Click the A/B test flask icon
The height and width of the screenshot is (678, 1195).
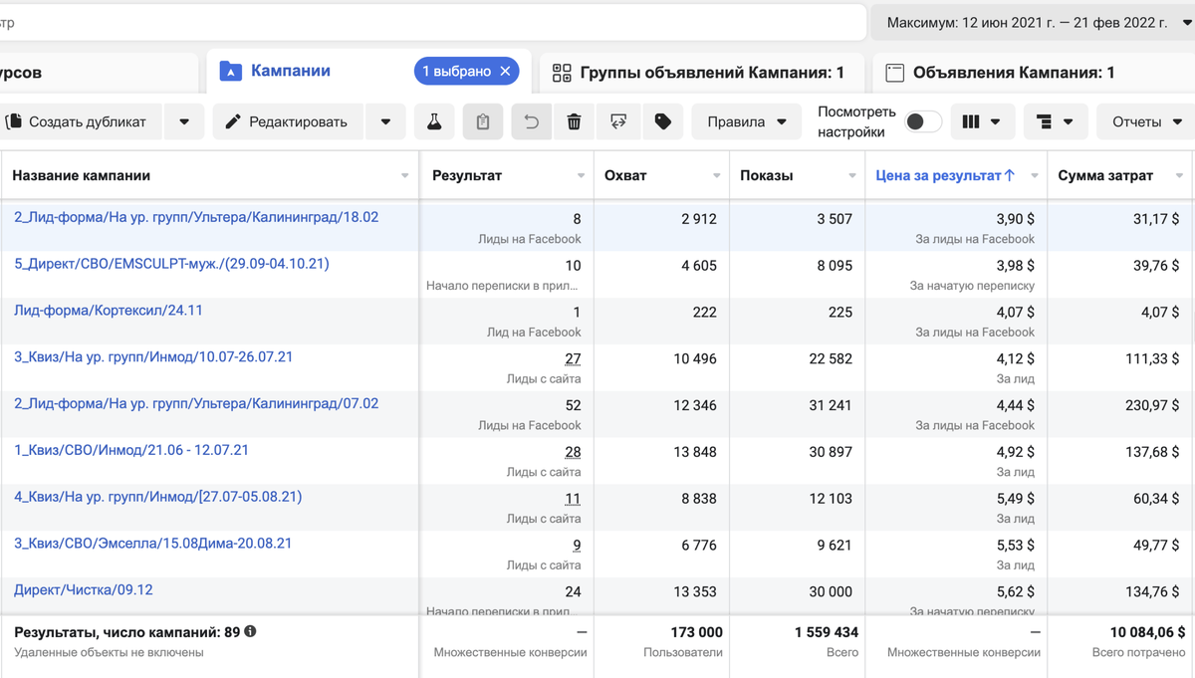pos(433,121)
